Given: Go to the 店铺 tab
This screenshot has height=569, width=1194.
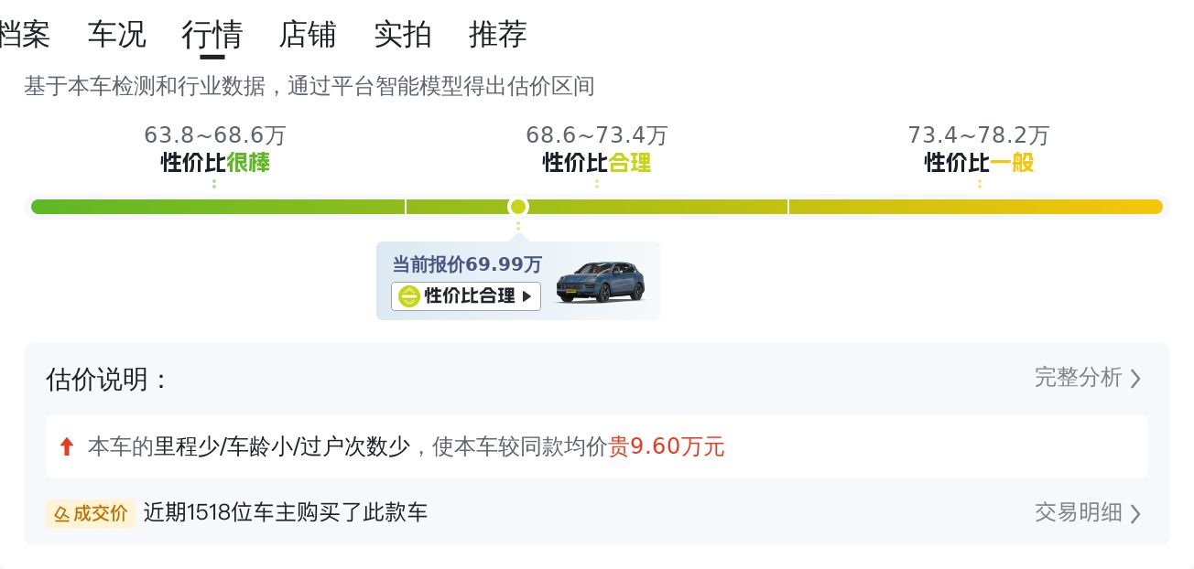Looking at the screenshot, I should 308,35.
